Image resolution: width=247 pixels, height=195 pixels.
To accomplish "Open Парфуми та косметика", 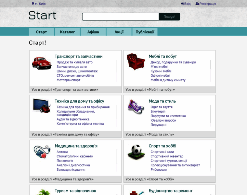I will pyautogui.click(x=168, y=116).
